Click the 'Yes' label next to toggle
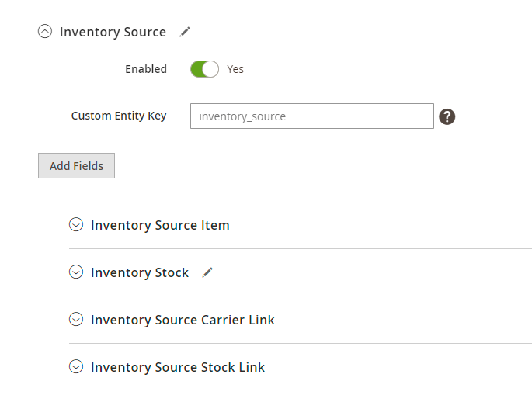This screenshot has width=532, height=395. (x=235, y=69)
